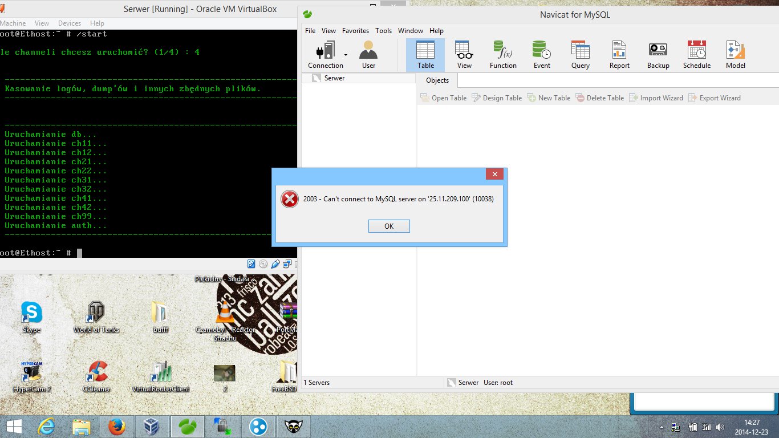Open the Backup toolbar icon
779x438 pixels.
coord(658,55)
